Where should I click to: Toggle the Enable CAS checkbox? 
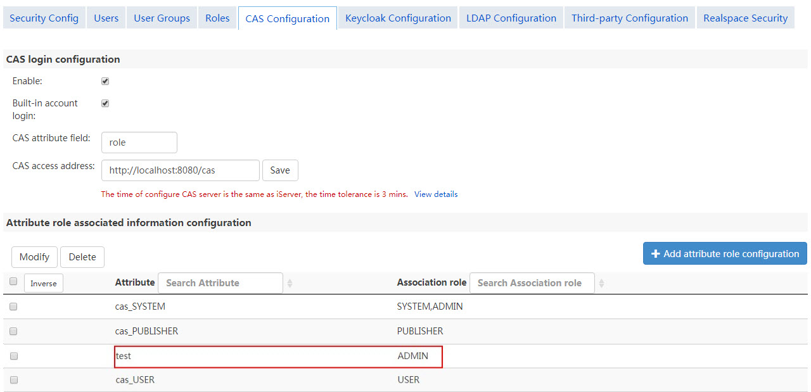(x=105, y=81)
